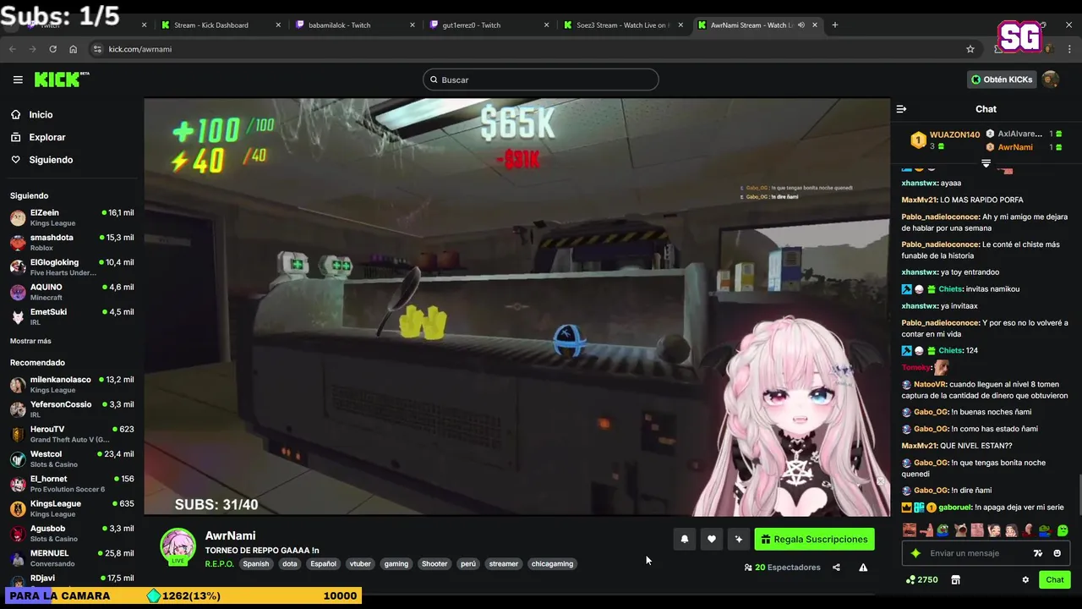Open followed channel AQUINO

[x=72, y=292]
